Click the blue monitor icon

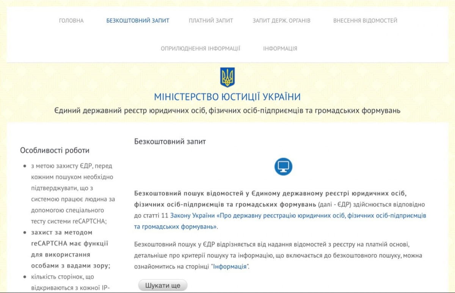tap(283, 166)
